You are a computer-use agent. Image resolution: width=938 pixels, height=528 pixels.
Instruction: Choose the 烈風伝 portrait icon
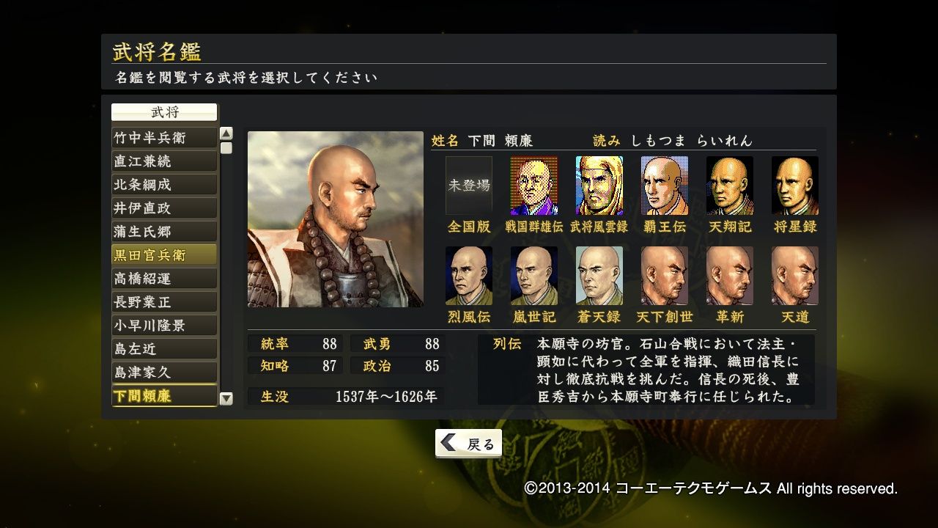tap(469, 276)
